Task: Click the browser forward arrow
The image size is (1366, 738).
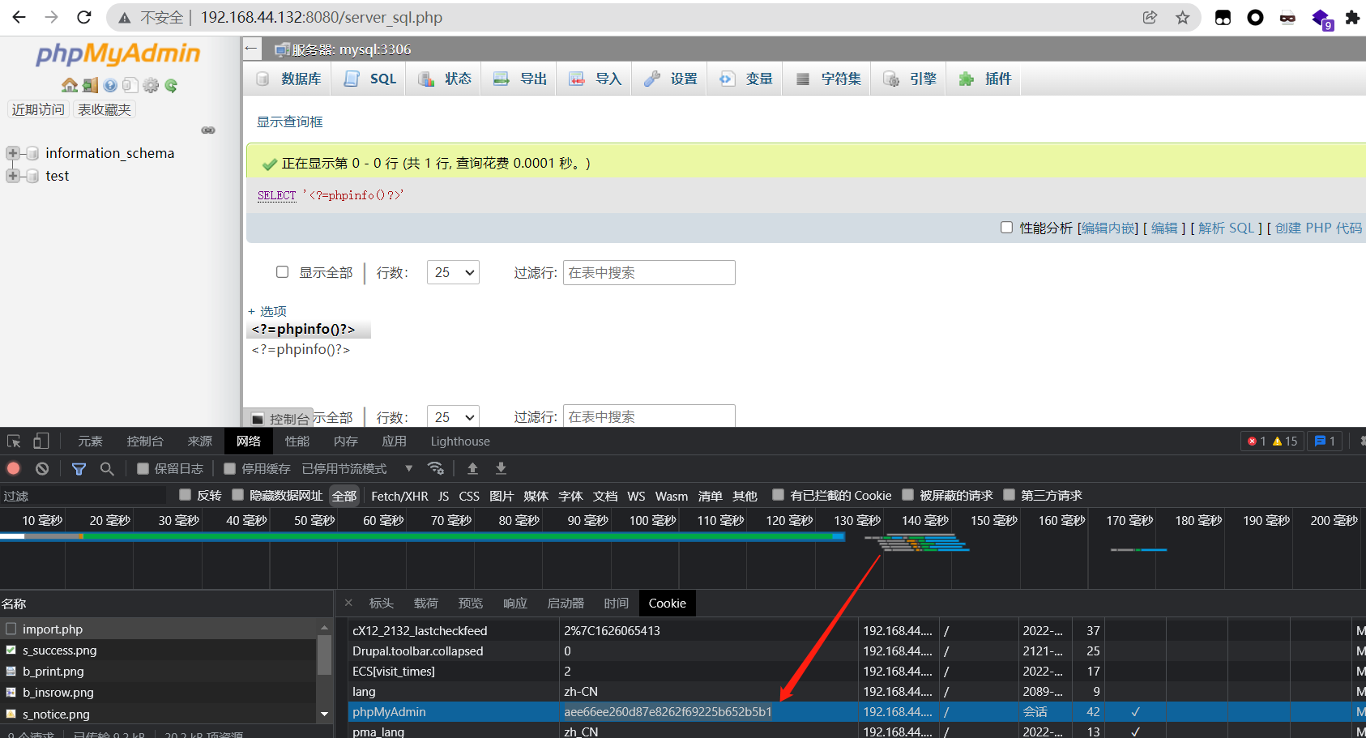Action: 51,17
